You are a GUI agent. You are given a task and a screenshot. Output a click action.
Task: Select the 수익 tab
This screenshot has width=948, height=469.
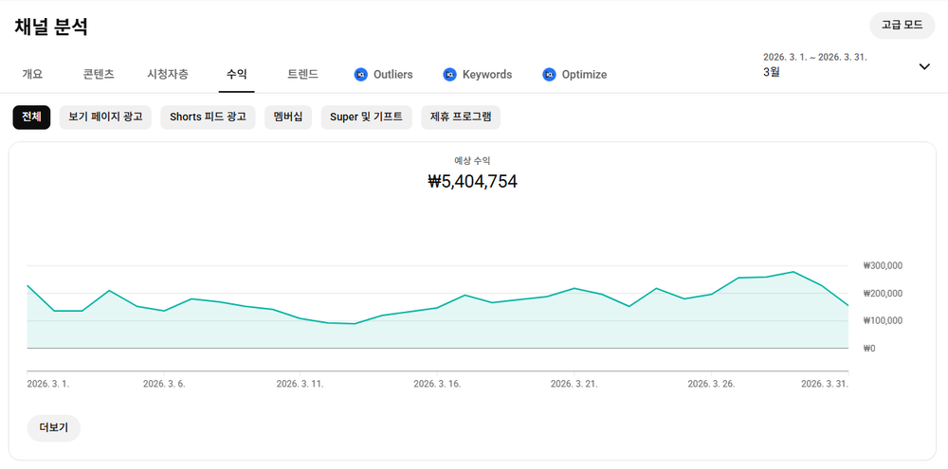[236, 74]
